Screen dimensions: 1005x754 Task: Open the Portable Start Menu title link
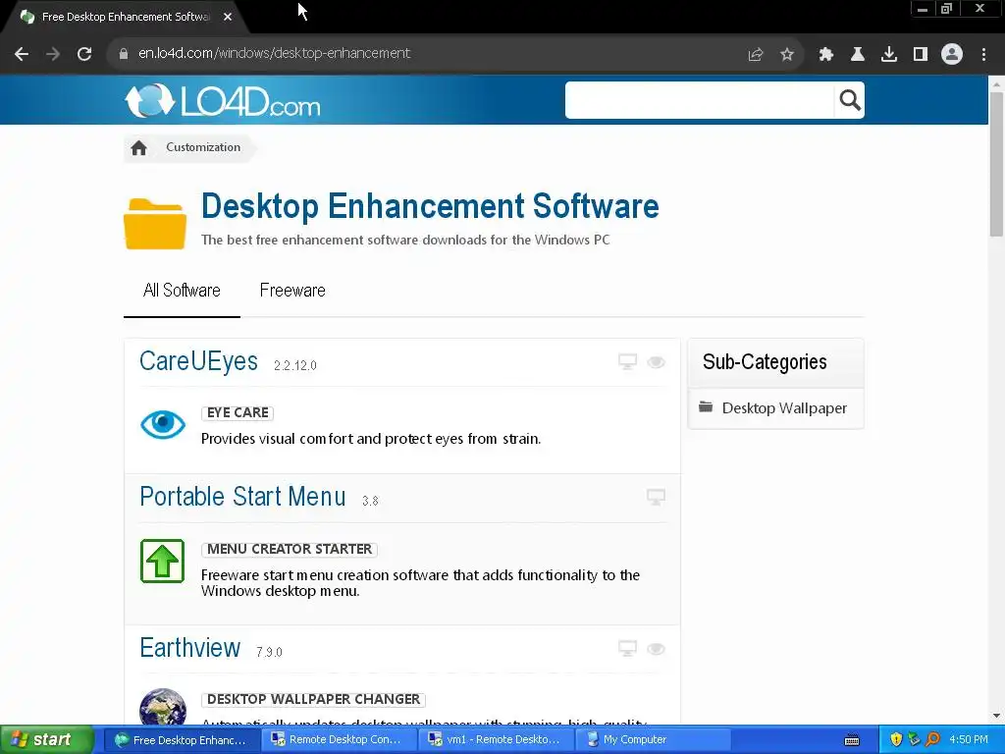coord(243,497)
